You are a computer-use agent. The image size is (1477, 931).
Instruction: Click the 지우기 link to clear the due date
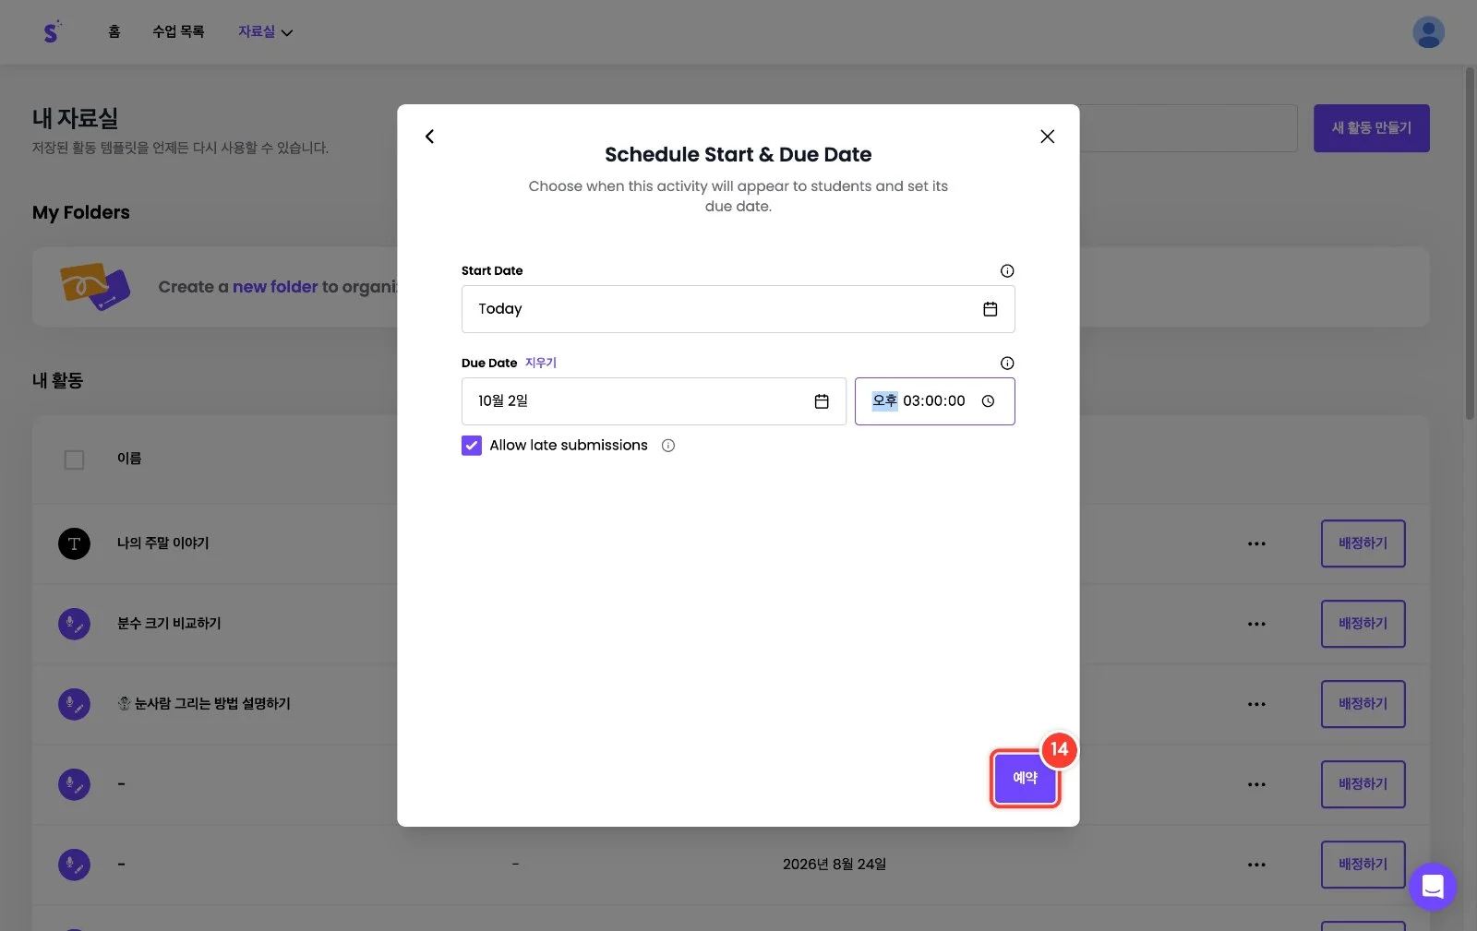point(541,363)
